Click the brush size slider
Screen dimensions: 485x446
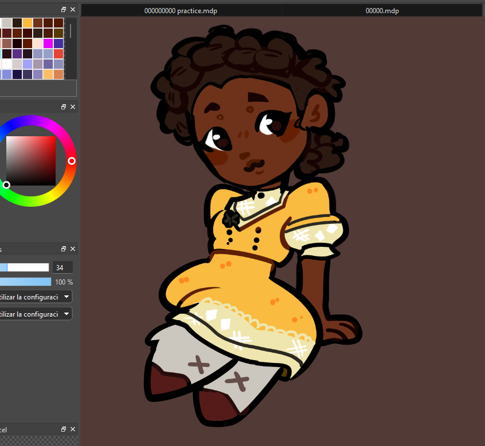[25, 267]
